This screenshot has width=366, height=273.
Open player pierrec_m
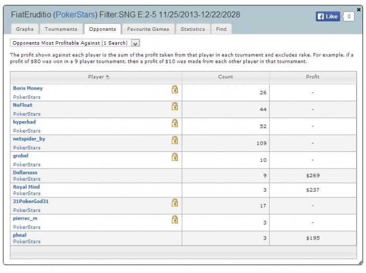pos(25,219)
